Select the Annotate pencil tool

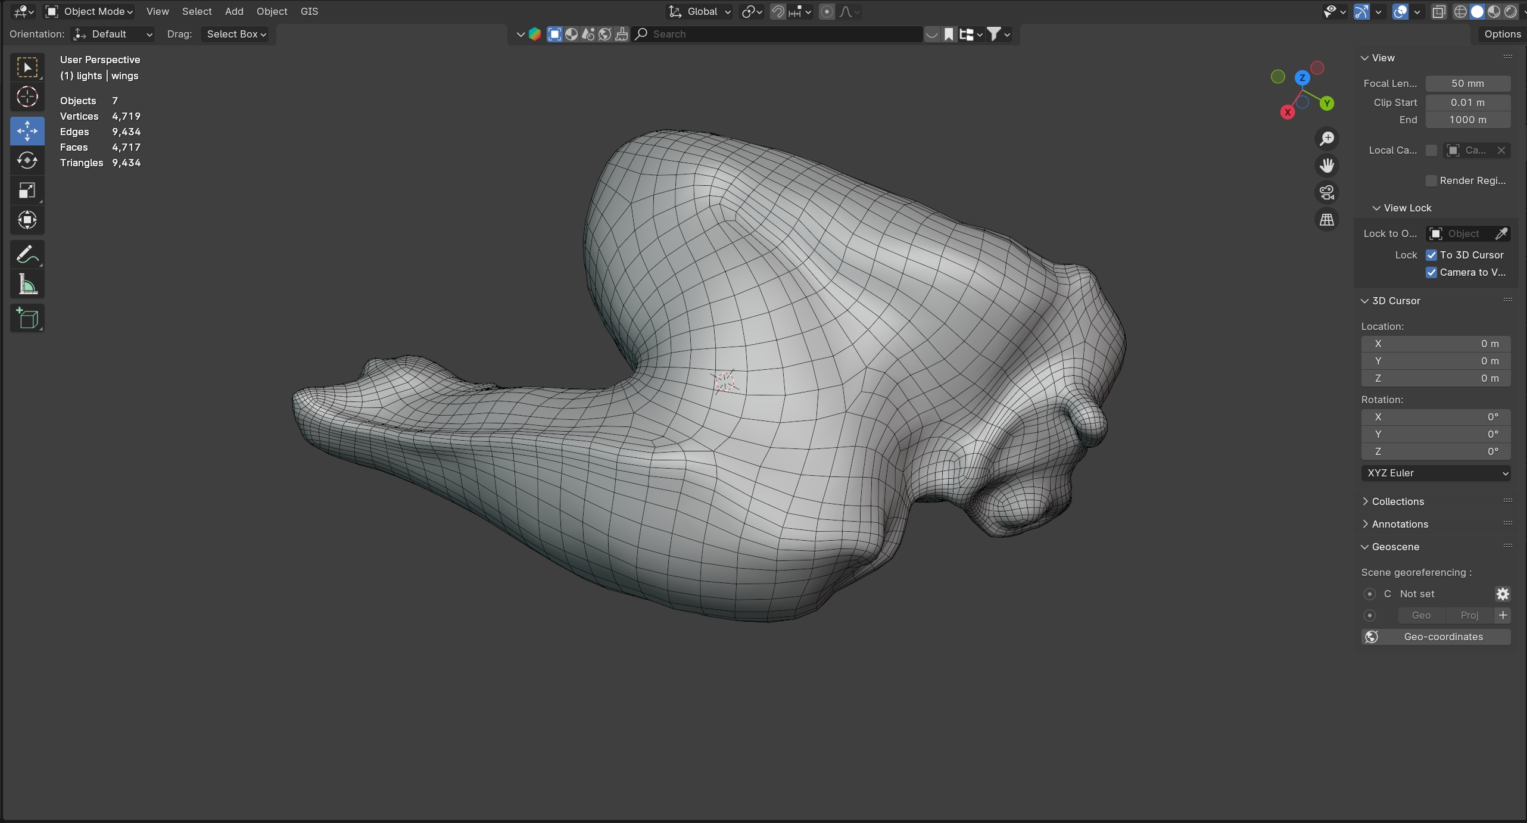pos(27,255)
